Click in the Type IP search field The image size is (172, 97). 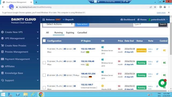tap(146, 24)
